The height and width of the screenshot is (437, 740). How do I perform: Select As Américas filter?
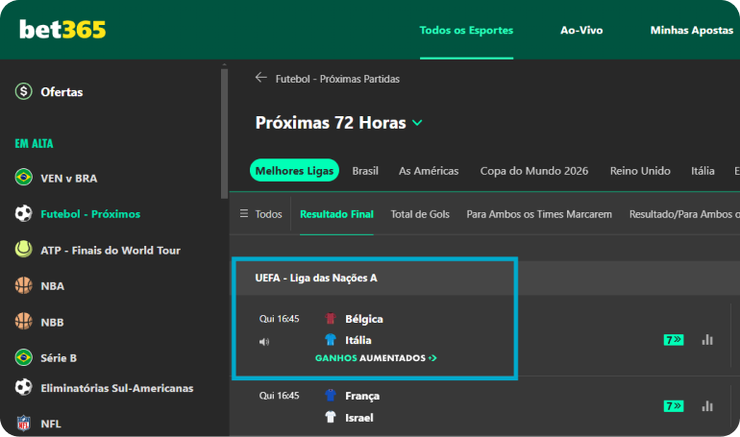point(429,171)
